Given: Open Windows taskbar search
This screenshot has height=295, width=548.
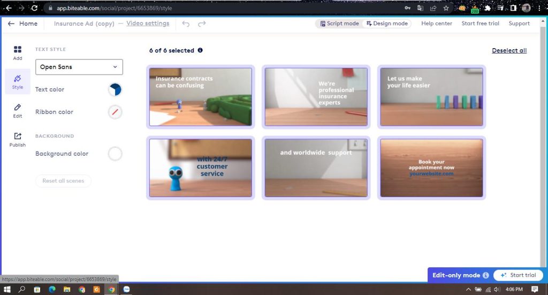Looking at the screenshot, I should [x=21, y=289].
